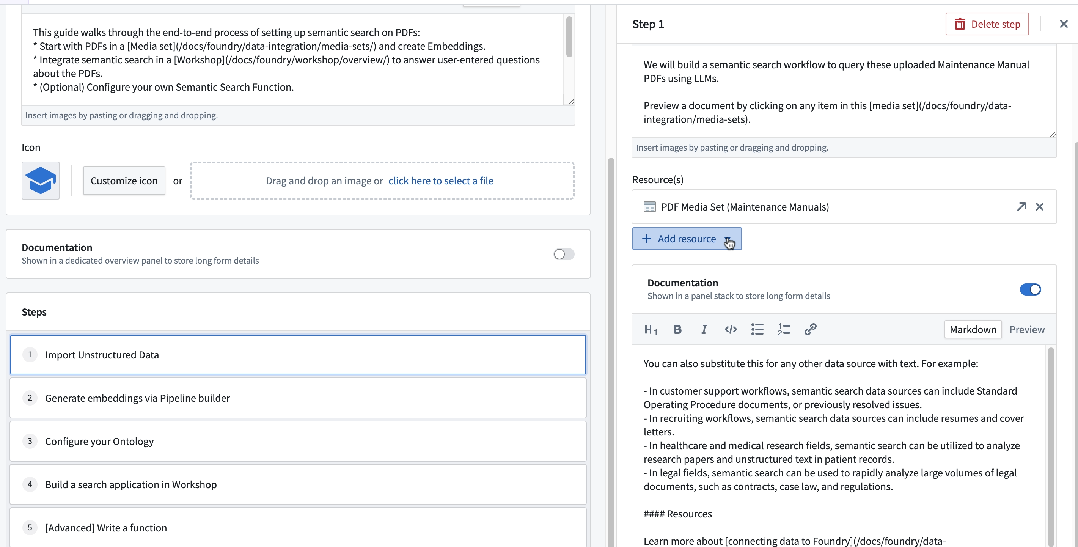The height and width of the screenshot is (547, 1078).
Task: Click the trash icon on Delete step
Action: tap(960, 24)
